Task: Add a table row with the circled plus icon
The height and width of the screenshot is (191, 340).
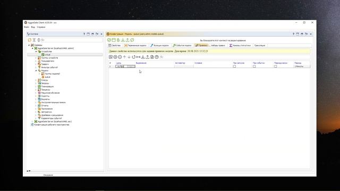Action: tap(115, 57)
